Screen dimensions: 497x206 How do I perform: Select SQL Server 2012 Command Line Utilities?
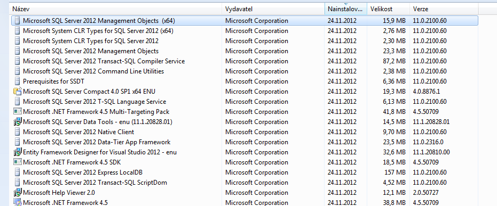(244, 71)
